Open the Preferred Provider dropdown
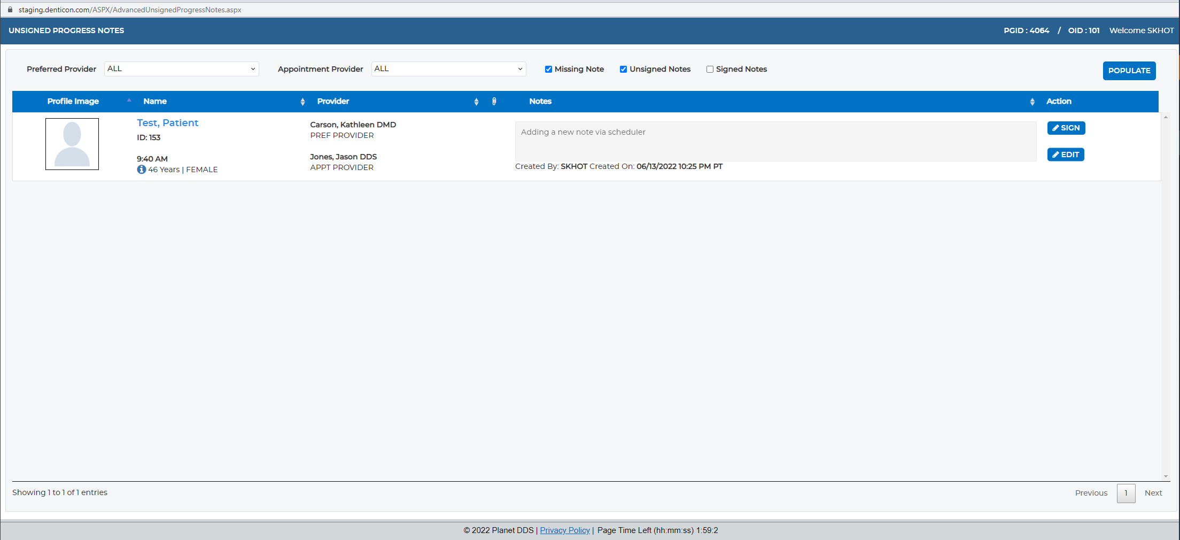 [x=182, y=69]
